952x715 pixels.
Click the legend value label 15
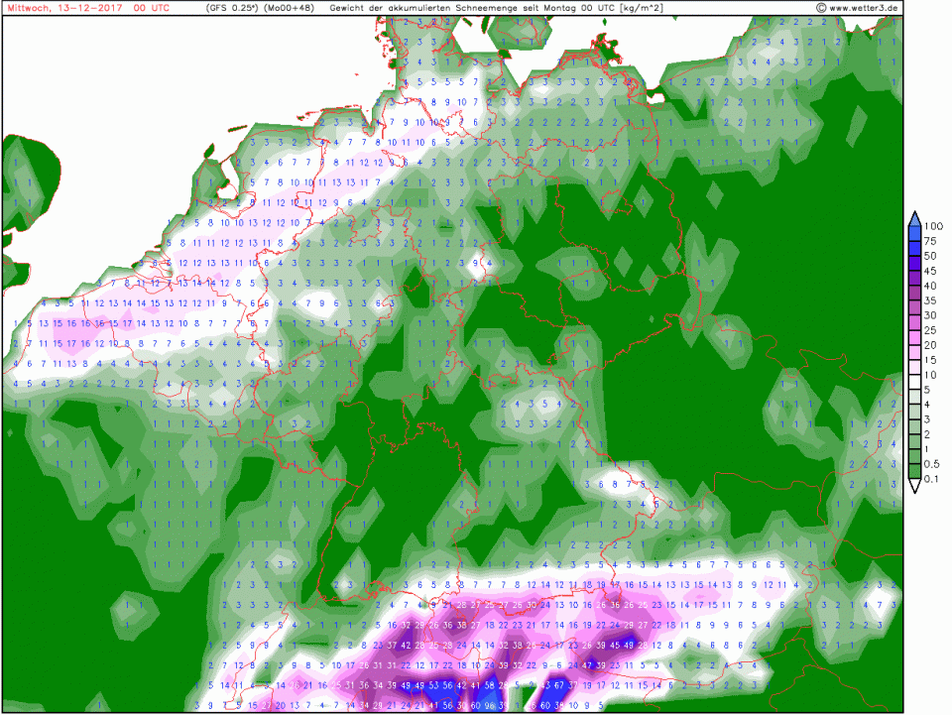point(930,360)
